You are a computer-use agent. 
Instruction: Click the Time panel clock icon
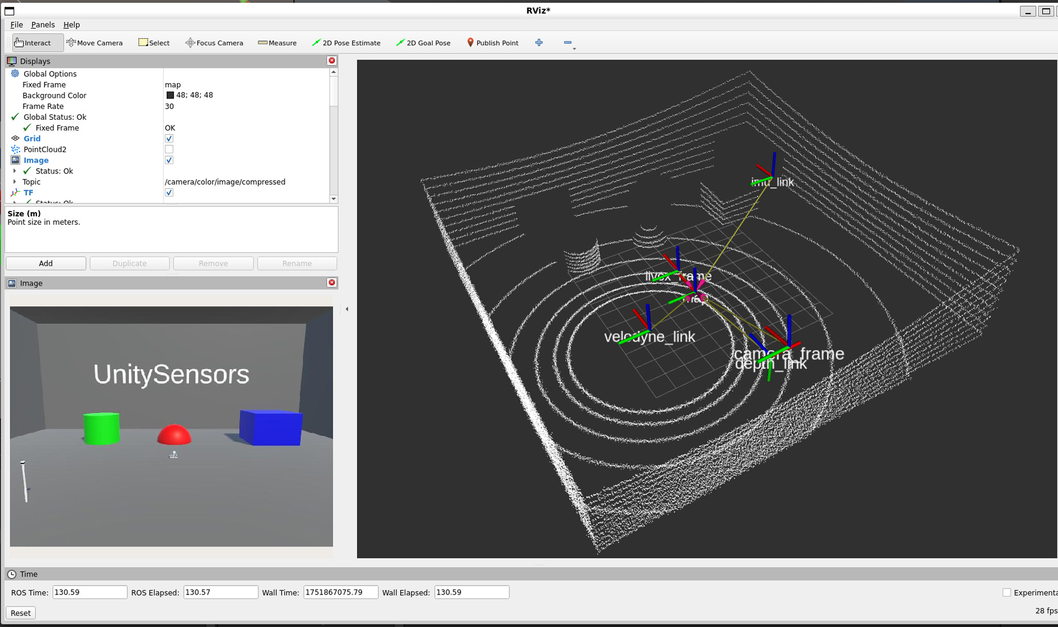tap(11, 574)
